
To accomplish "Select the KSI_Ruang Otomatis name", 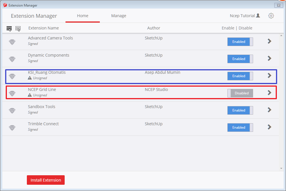I will point(47,72).
